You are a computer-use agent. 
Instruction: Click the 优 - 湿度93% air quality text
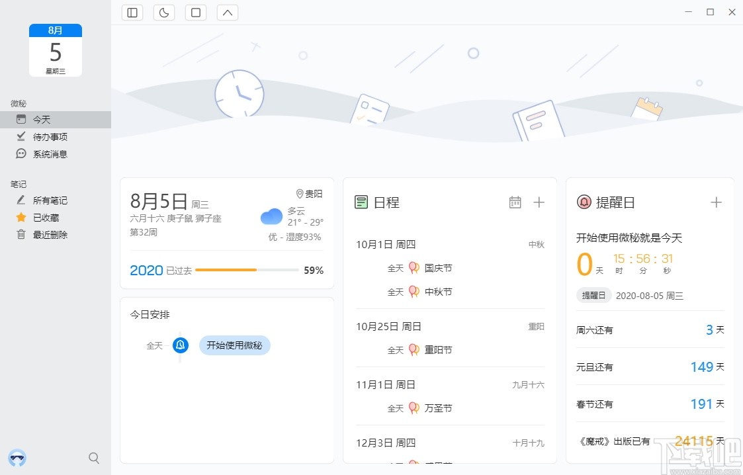coord(294,237)
